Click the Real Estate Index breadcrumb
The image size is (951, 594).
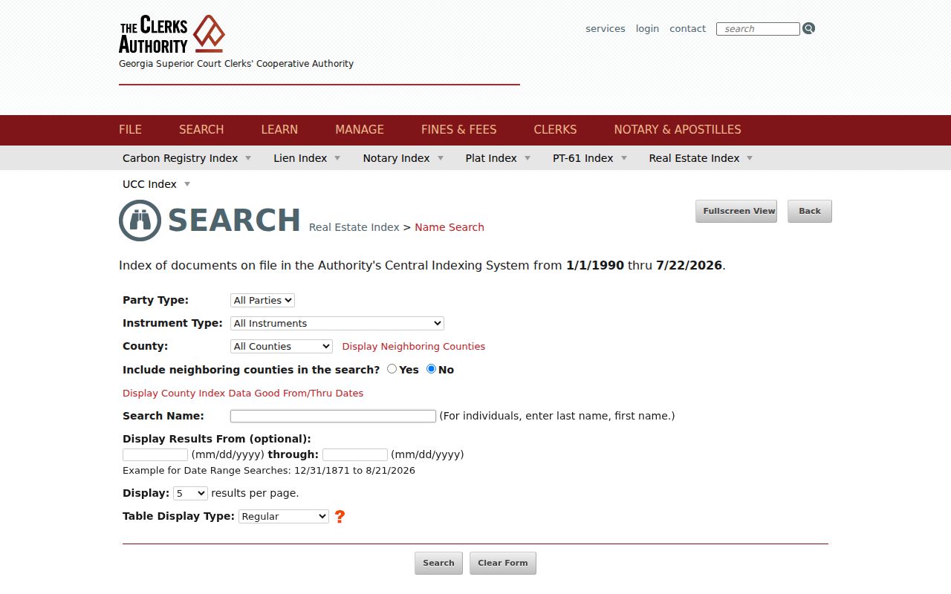click(354, 227)
